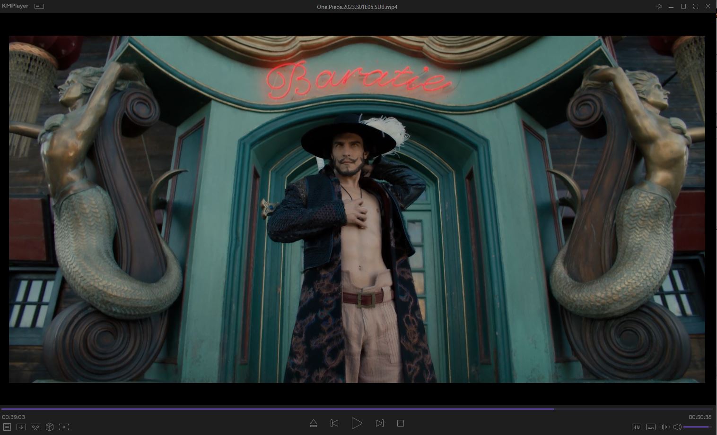
Task: Open the KMPlayer main menu
Action: [15, 6]
